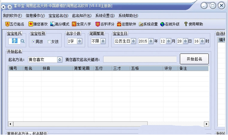Click the 猜您喜欢起名关键词 input field
This screenshot has width=228, height=140.
click(140, 59)
